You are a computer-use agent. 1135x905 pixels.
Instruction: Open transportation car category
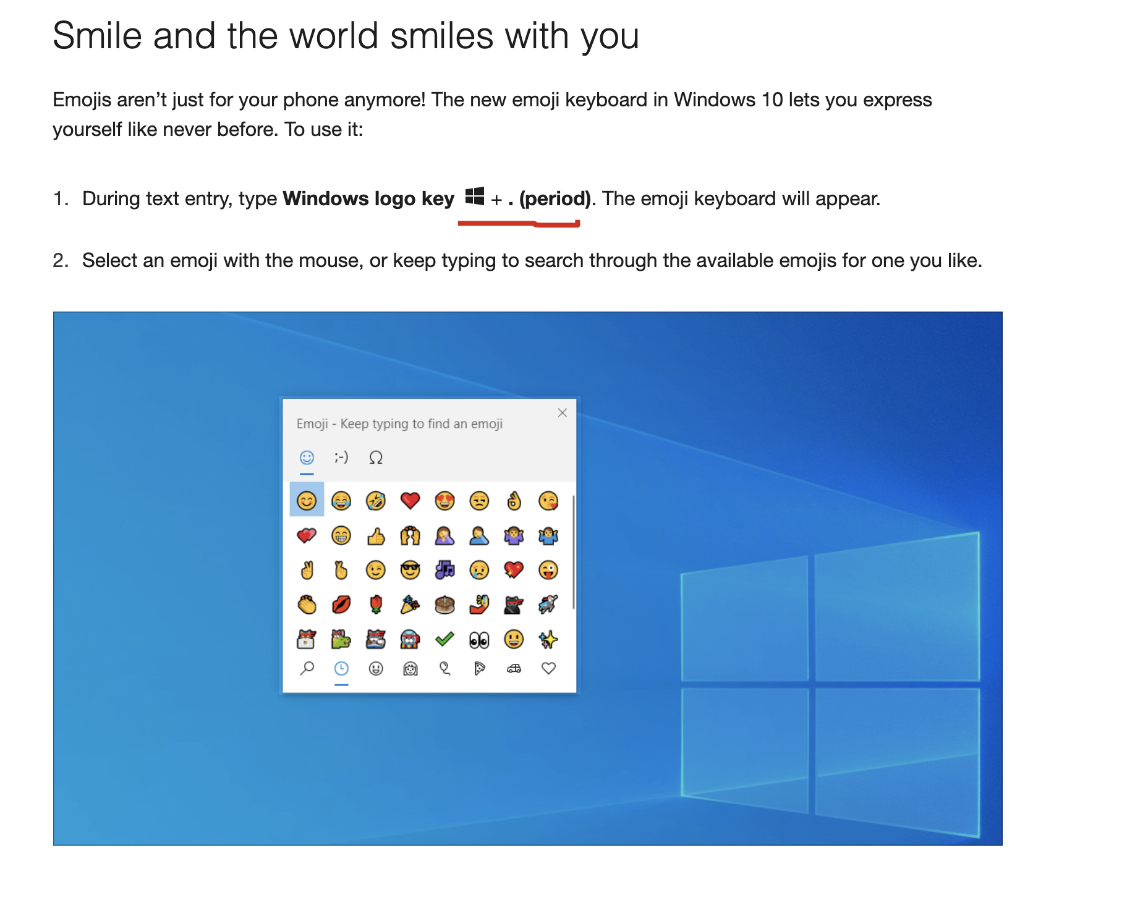514,668
